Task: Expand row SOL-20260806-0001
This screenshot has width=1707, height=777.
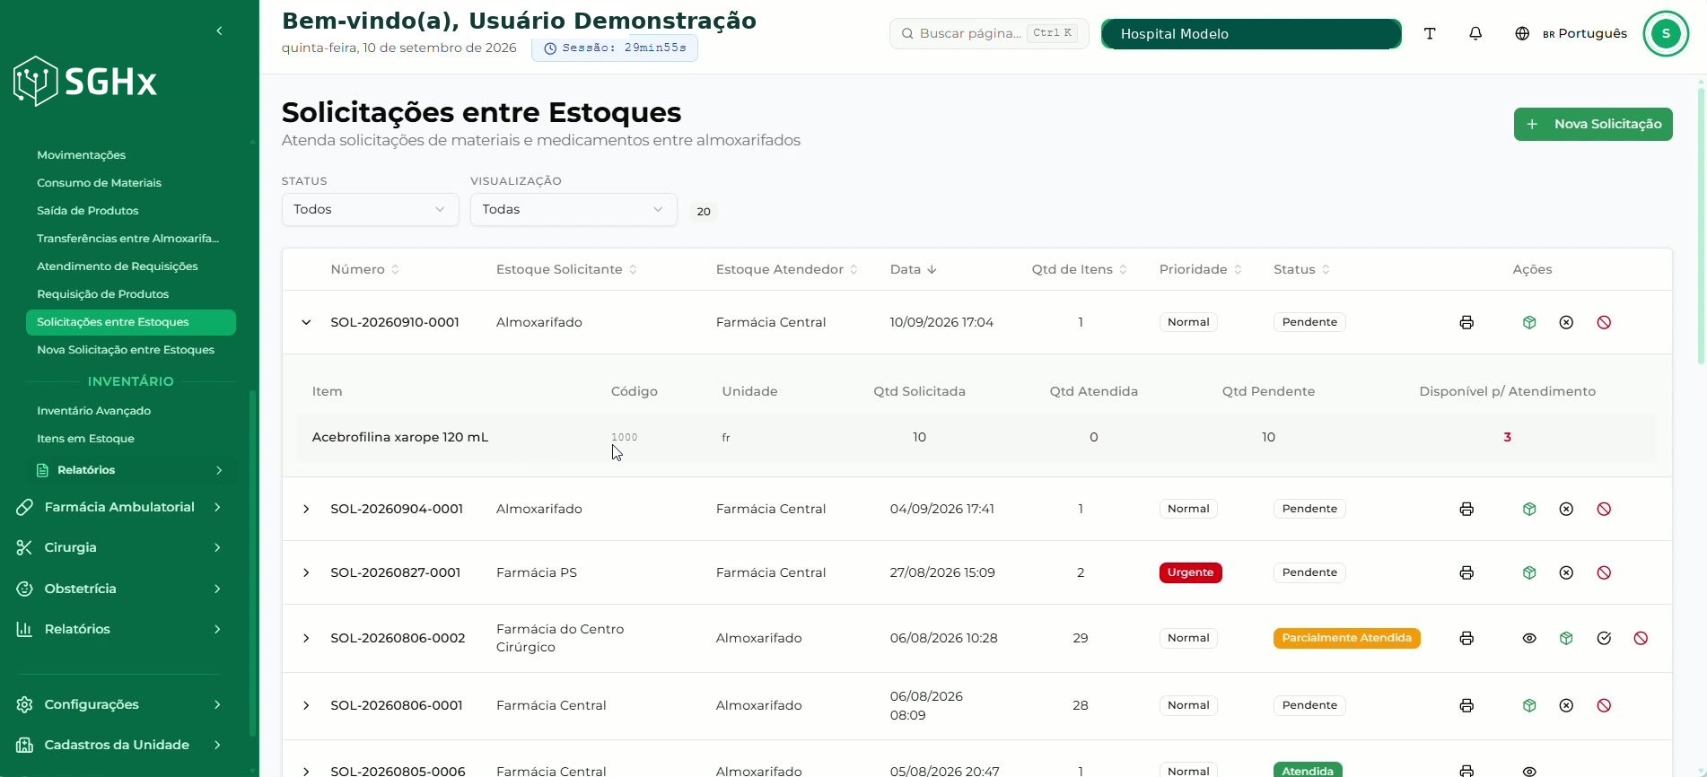Action: [x=306, y=705]
